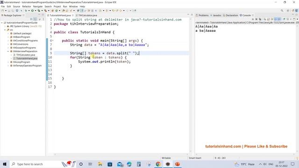Open the Help menu
This screenshot has height=168, width=299.
[x=82, y=7]
